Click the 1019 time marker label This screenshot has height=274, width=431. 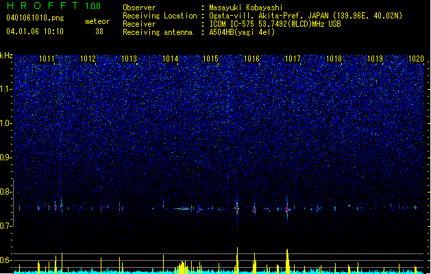375,58
